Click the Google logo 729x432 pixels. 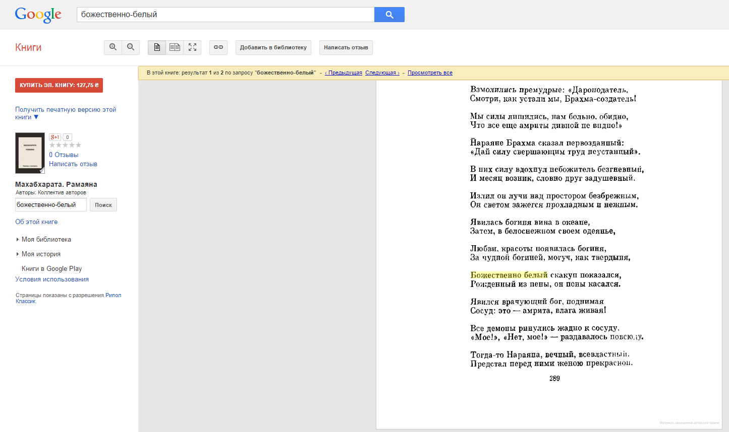click(x=38, y=15)
